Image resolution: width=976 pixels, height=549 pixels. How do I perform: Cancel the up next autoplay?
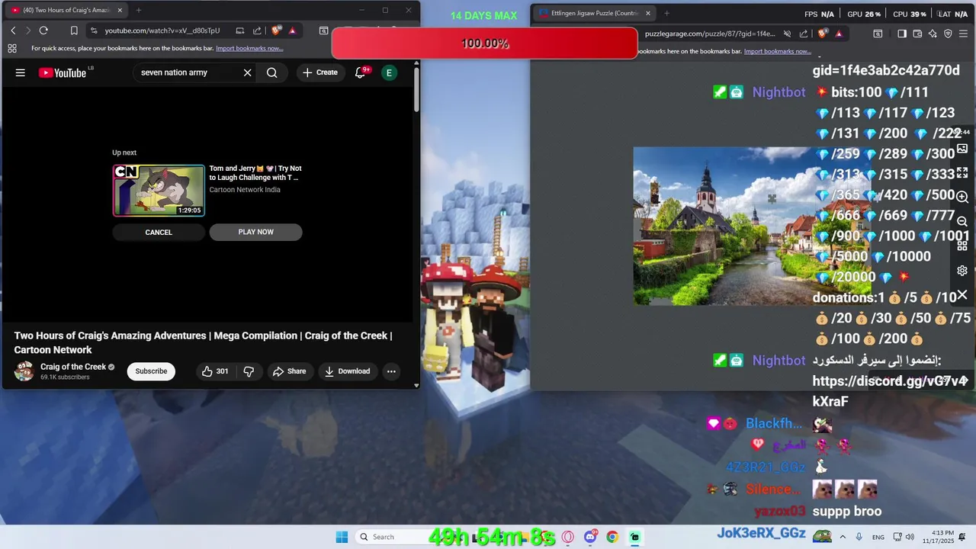click(159, 232)
